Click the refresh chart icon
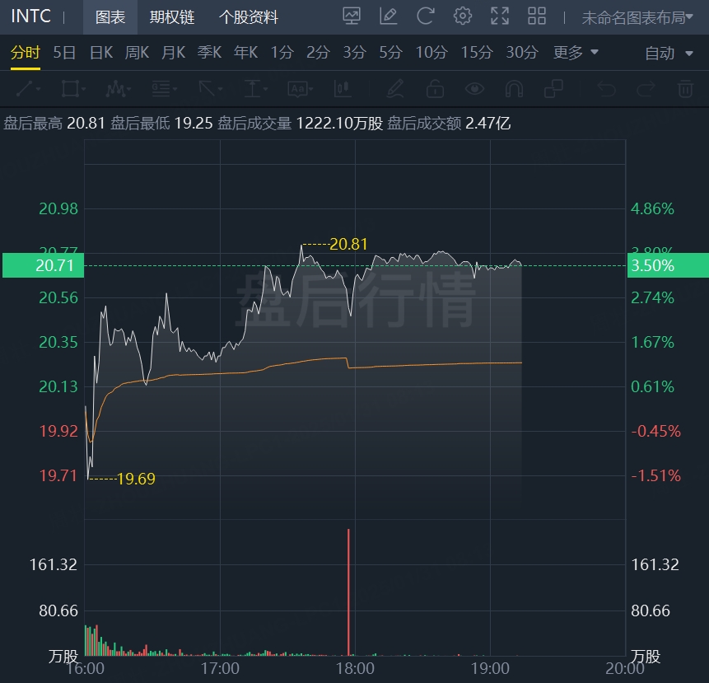Screen dimensions: 709x683 (x=425, y=16)
